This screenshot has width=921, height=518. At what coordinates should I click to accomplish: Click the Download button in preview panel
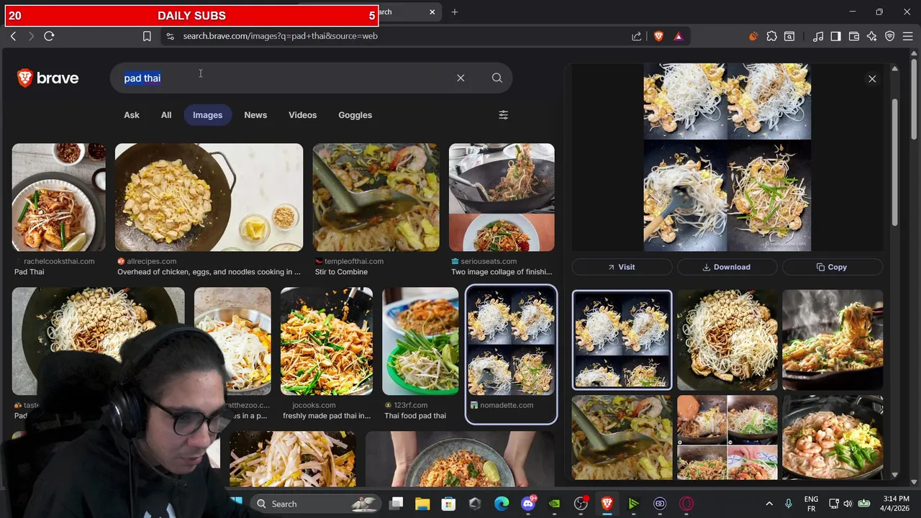727,267
